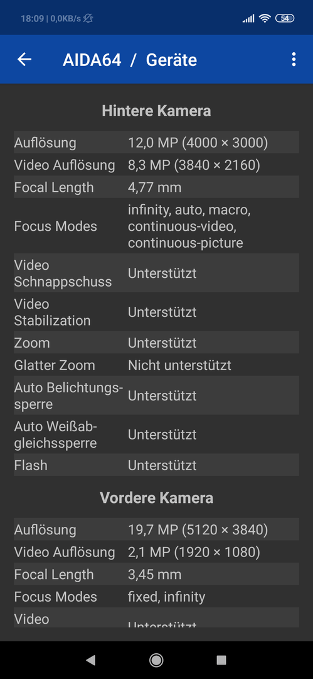Tap the Video Stabilization row
This screenshot has height=679, width=313.
pyautogui.click(x=157, y=312)
